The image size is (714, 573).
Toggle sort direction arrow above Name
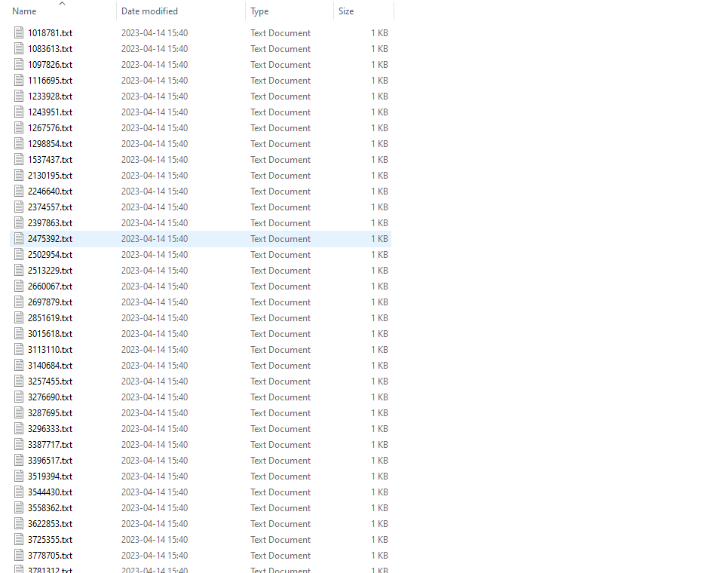point(62,4)
